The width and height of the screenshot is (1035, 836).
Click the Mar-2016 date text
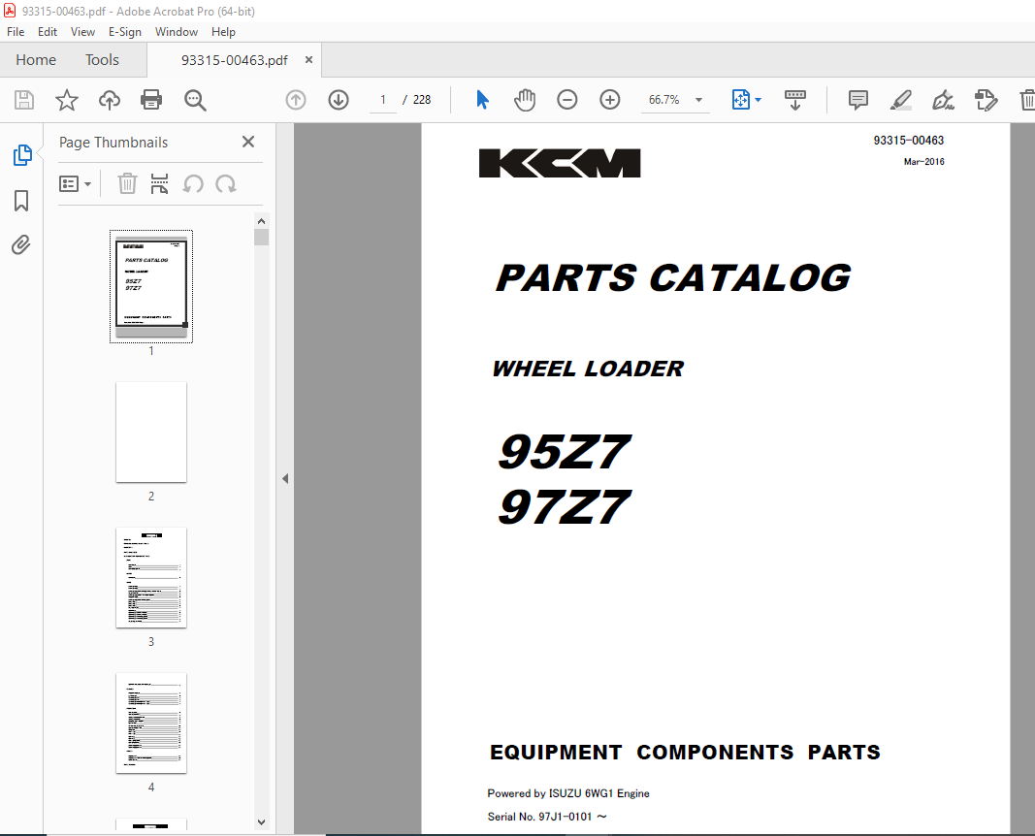924,162
